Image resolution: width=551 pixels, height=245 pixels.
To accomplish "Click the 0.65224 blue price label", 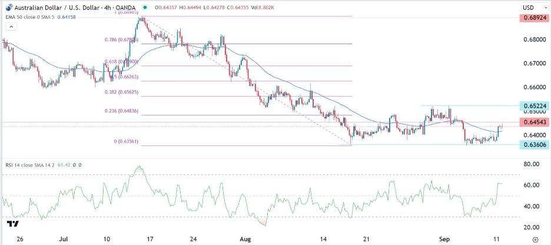I will point(535,106).
